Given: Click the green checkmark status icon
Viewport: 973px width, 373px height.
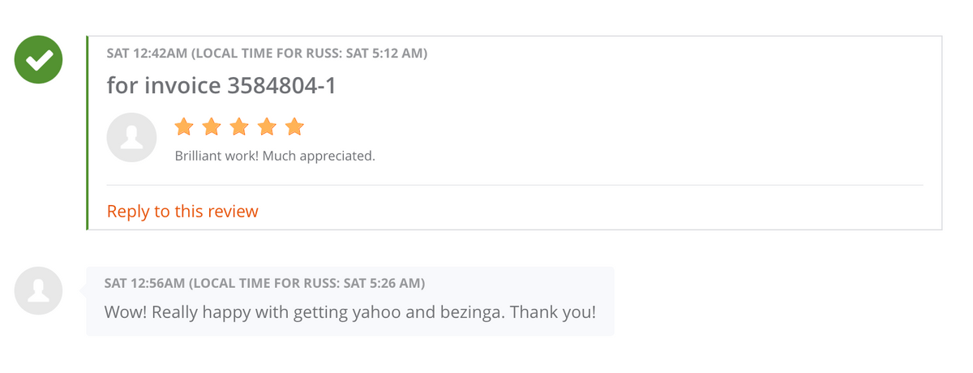Looking at the screenshot, I should pos(38,59).
